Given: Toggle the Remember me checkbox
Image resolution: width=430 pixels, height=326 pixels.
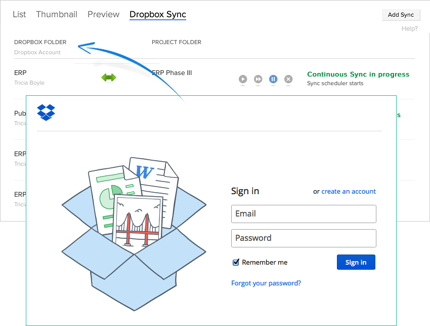Looking at the screenshot, I should click(x=236, y=262).
